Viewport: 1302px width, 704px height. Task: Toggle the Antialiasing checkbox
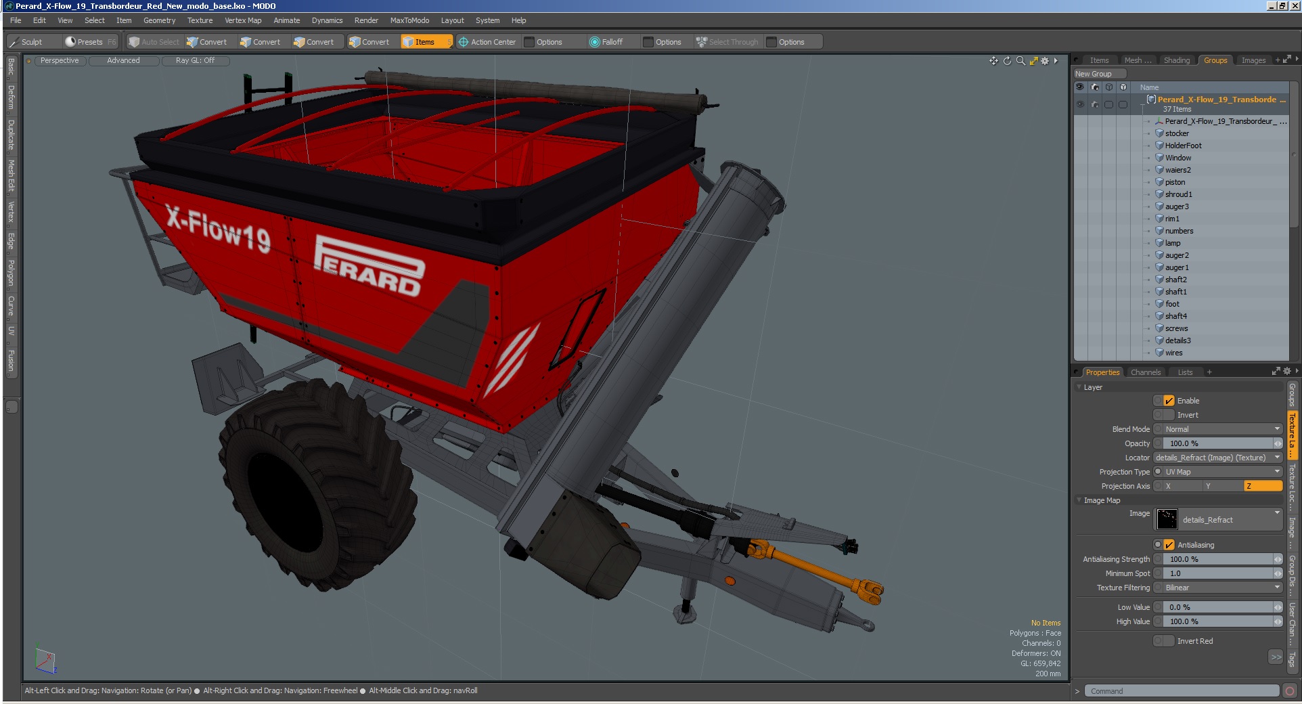click(1169, 545)
